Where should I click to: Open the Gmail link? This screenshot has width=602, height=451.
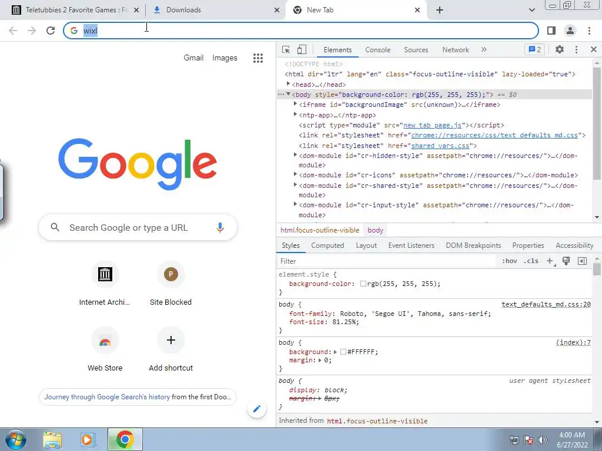point(193,58)
